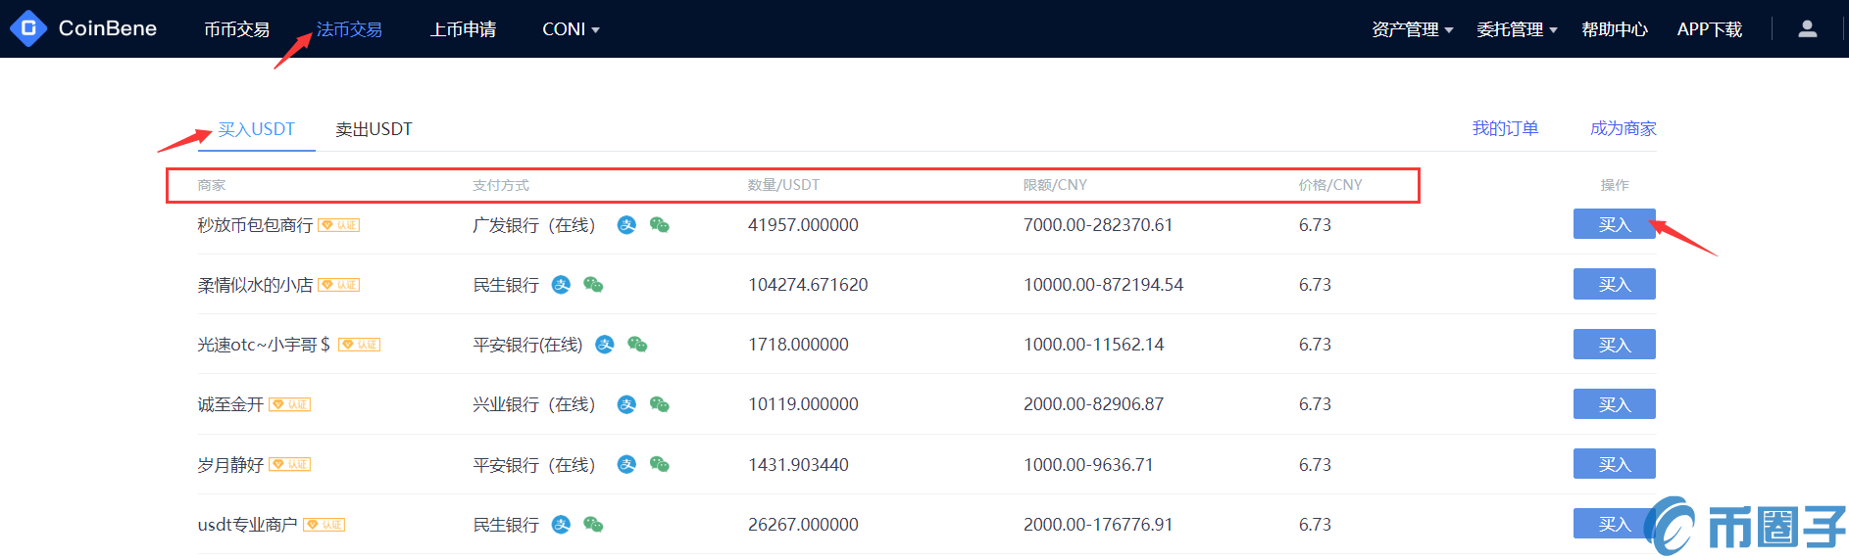Click the 限额/CNY column header
The height and width of the screenshot is (559, 1849).
tap(1055, 185)
